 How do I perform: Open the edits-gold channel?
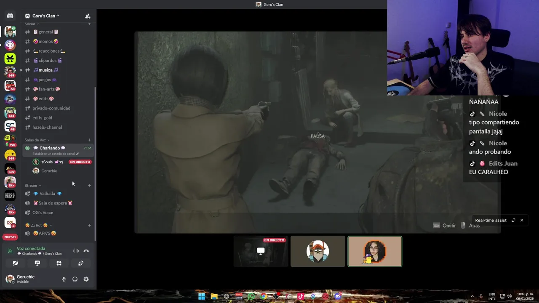pyautogui.click(x=58, y=118)
